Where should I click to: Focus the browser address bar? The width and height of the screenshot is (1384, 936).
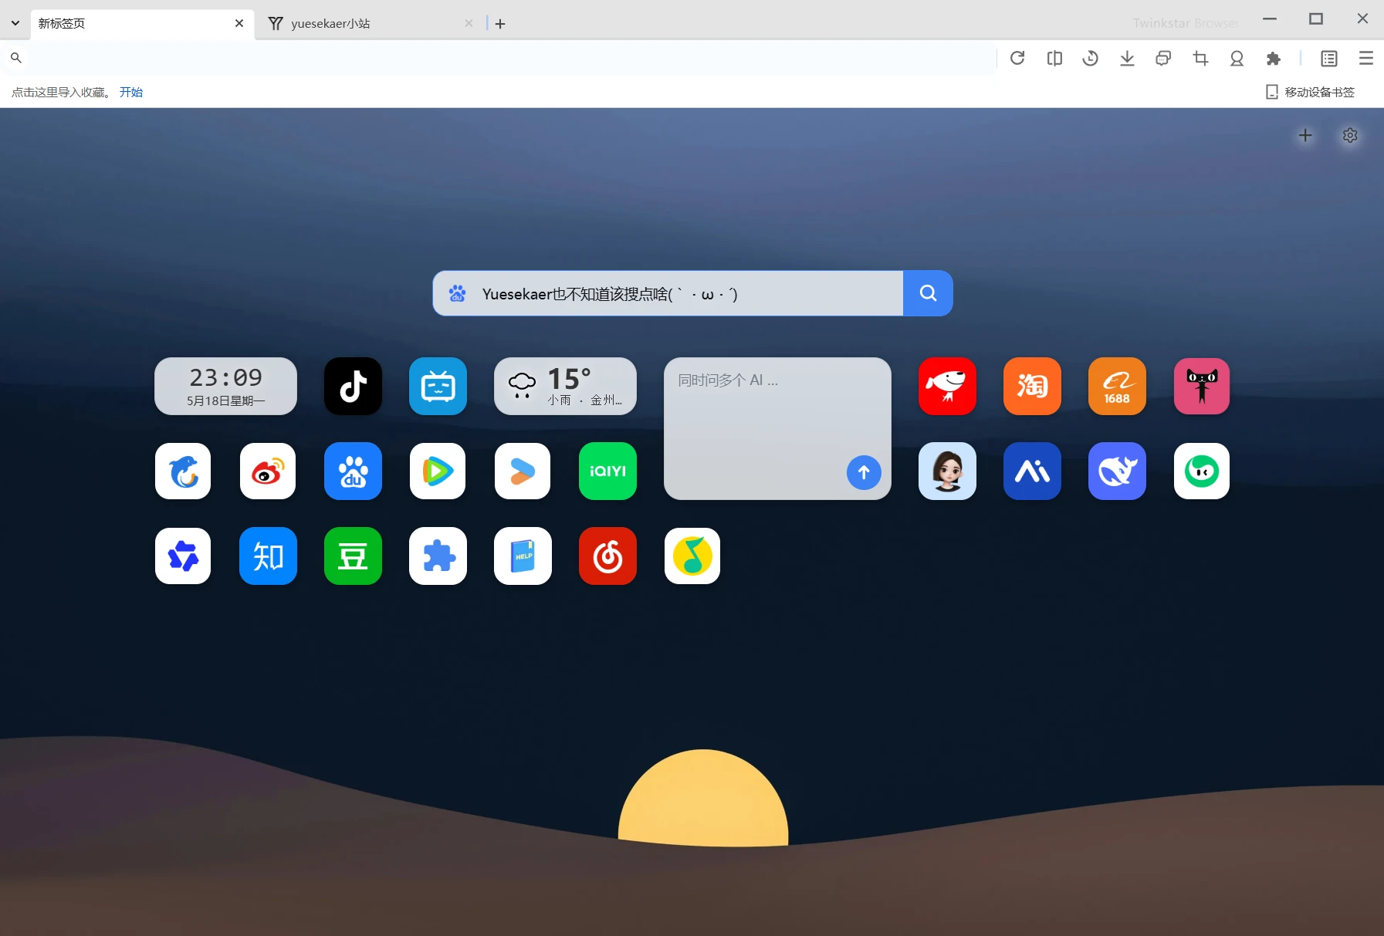[509, 58]
